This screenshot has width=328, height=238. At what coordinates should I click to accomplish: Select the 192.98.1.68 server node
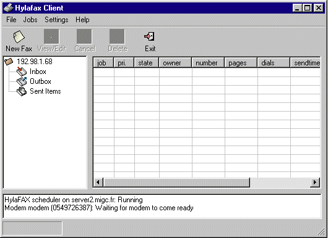[x=35, y=62]
